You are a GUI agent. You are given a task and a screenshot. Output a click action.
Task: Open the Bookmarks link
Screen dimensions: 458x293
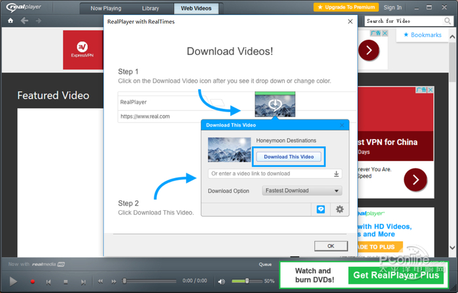pos(423,35)
